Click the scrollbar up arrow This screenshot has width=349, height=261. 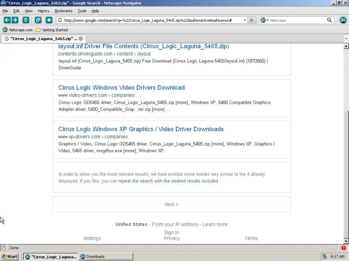(346, 46)
